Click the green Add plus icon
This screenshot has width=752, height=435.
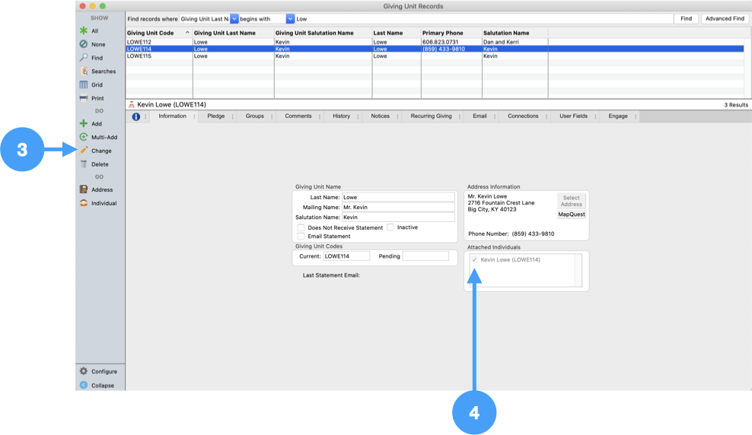click(x=84, y=123)
